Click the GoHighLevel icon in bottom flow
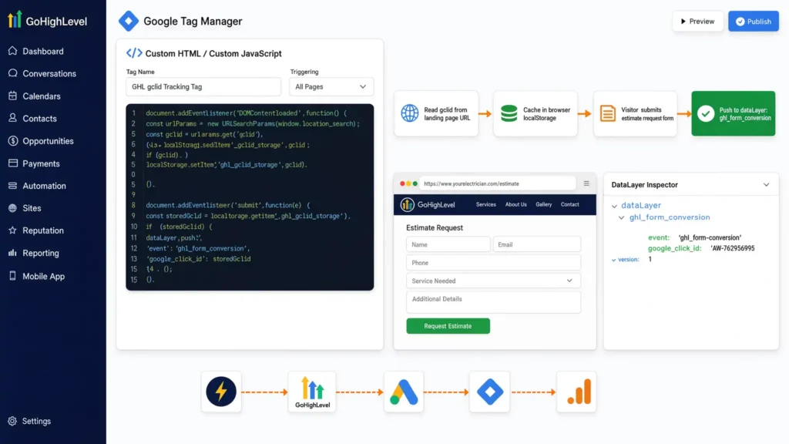This screenshot has height=444, width=789. pos(312,392)
